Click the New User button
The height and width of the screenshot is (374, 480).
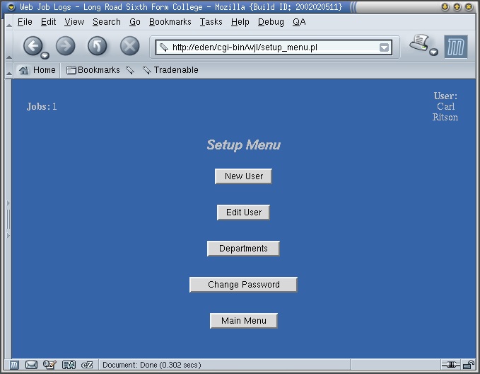[x=243, y=176]
